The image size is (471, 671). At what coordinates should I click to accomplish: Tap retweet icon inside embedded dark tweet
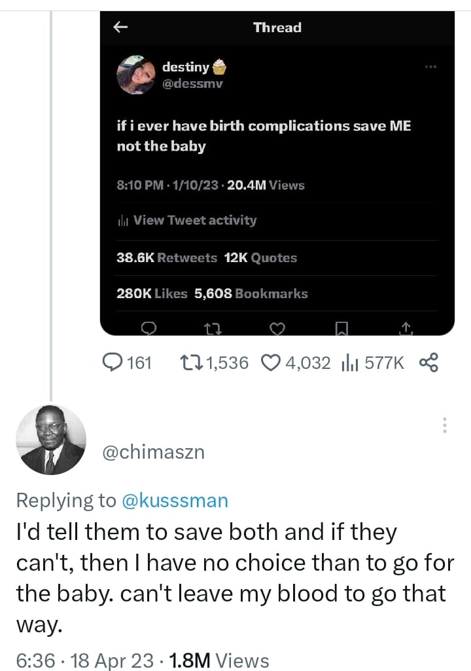[211, 328]
